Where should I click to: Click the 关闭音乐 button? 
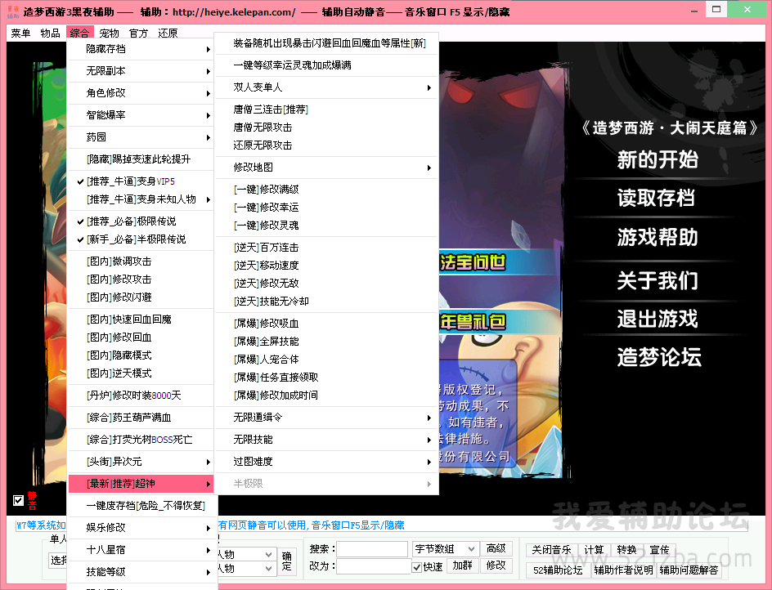tap(551, 550)
